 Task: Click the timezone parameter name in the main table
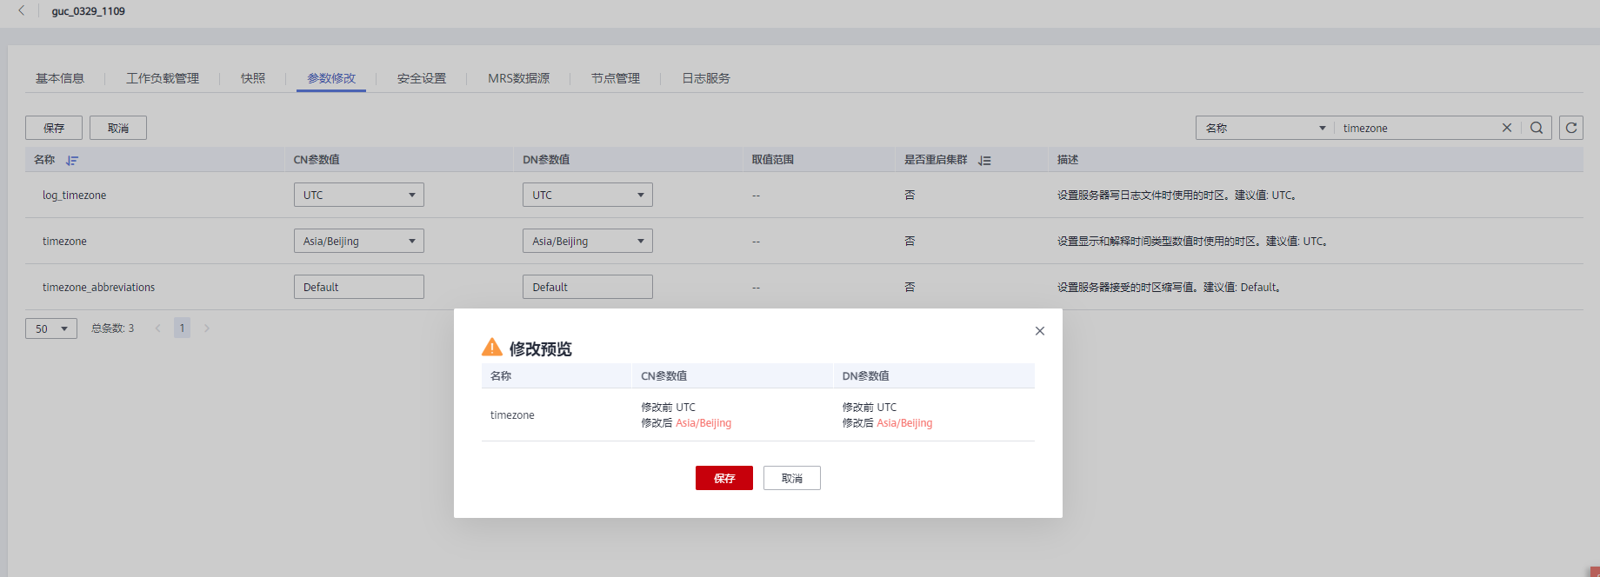tap(64, 242)
